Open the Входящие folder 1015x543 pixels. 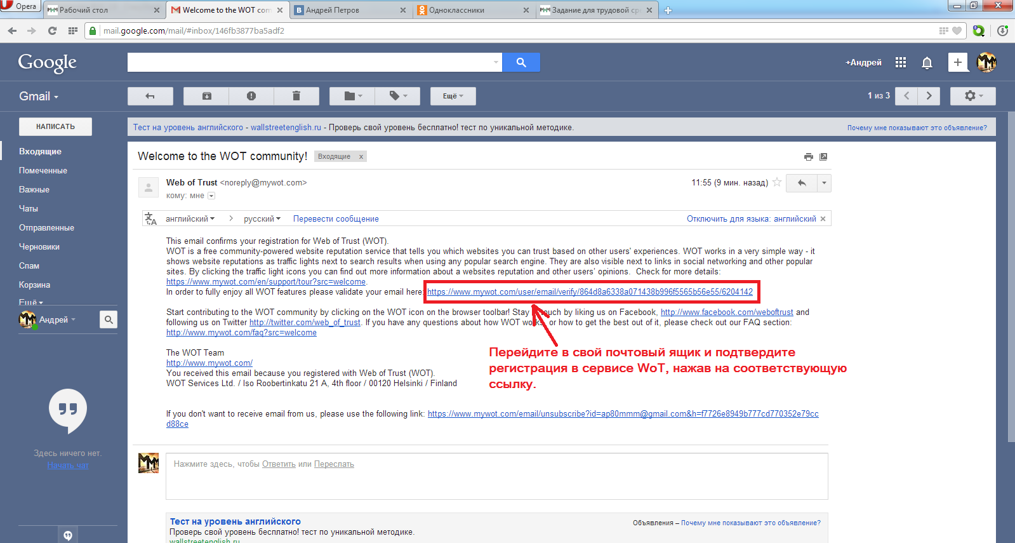[40, 151]
